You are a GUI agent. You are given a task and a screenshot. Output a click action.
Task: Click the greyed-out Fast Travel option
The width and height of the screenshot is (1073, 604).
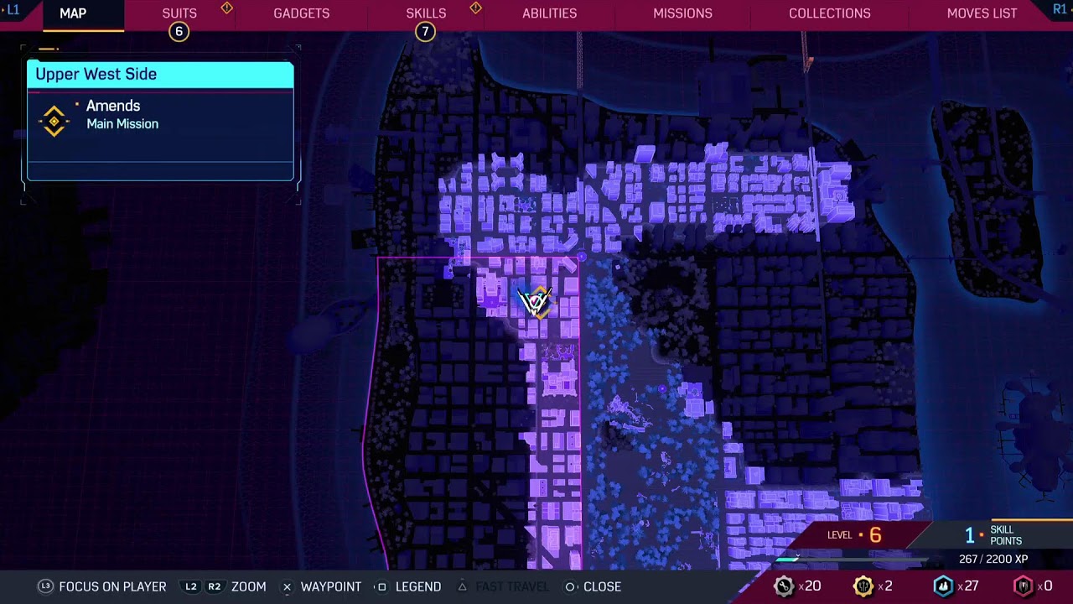[512, 586]
